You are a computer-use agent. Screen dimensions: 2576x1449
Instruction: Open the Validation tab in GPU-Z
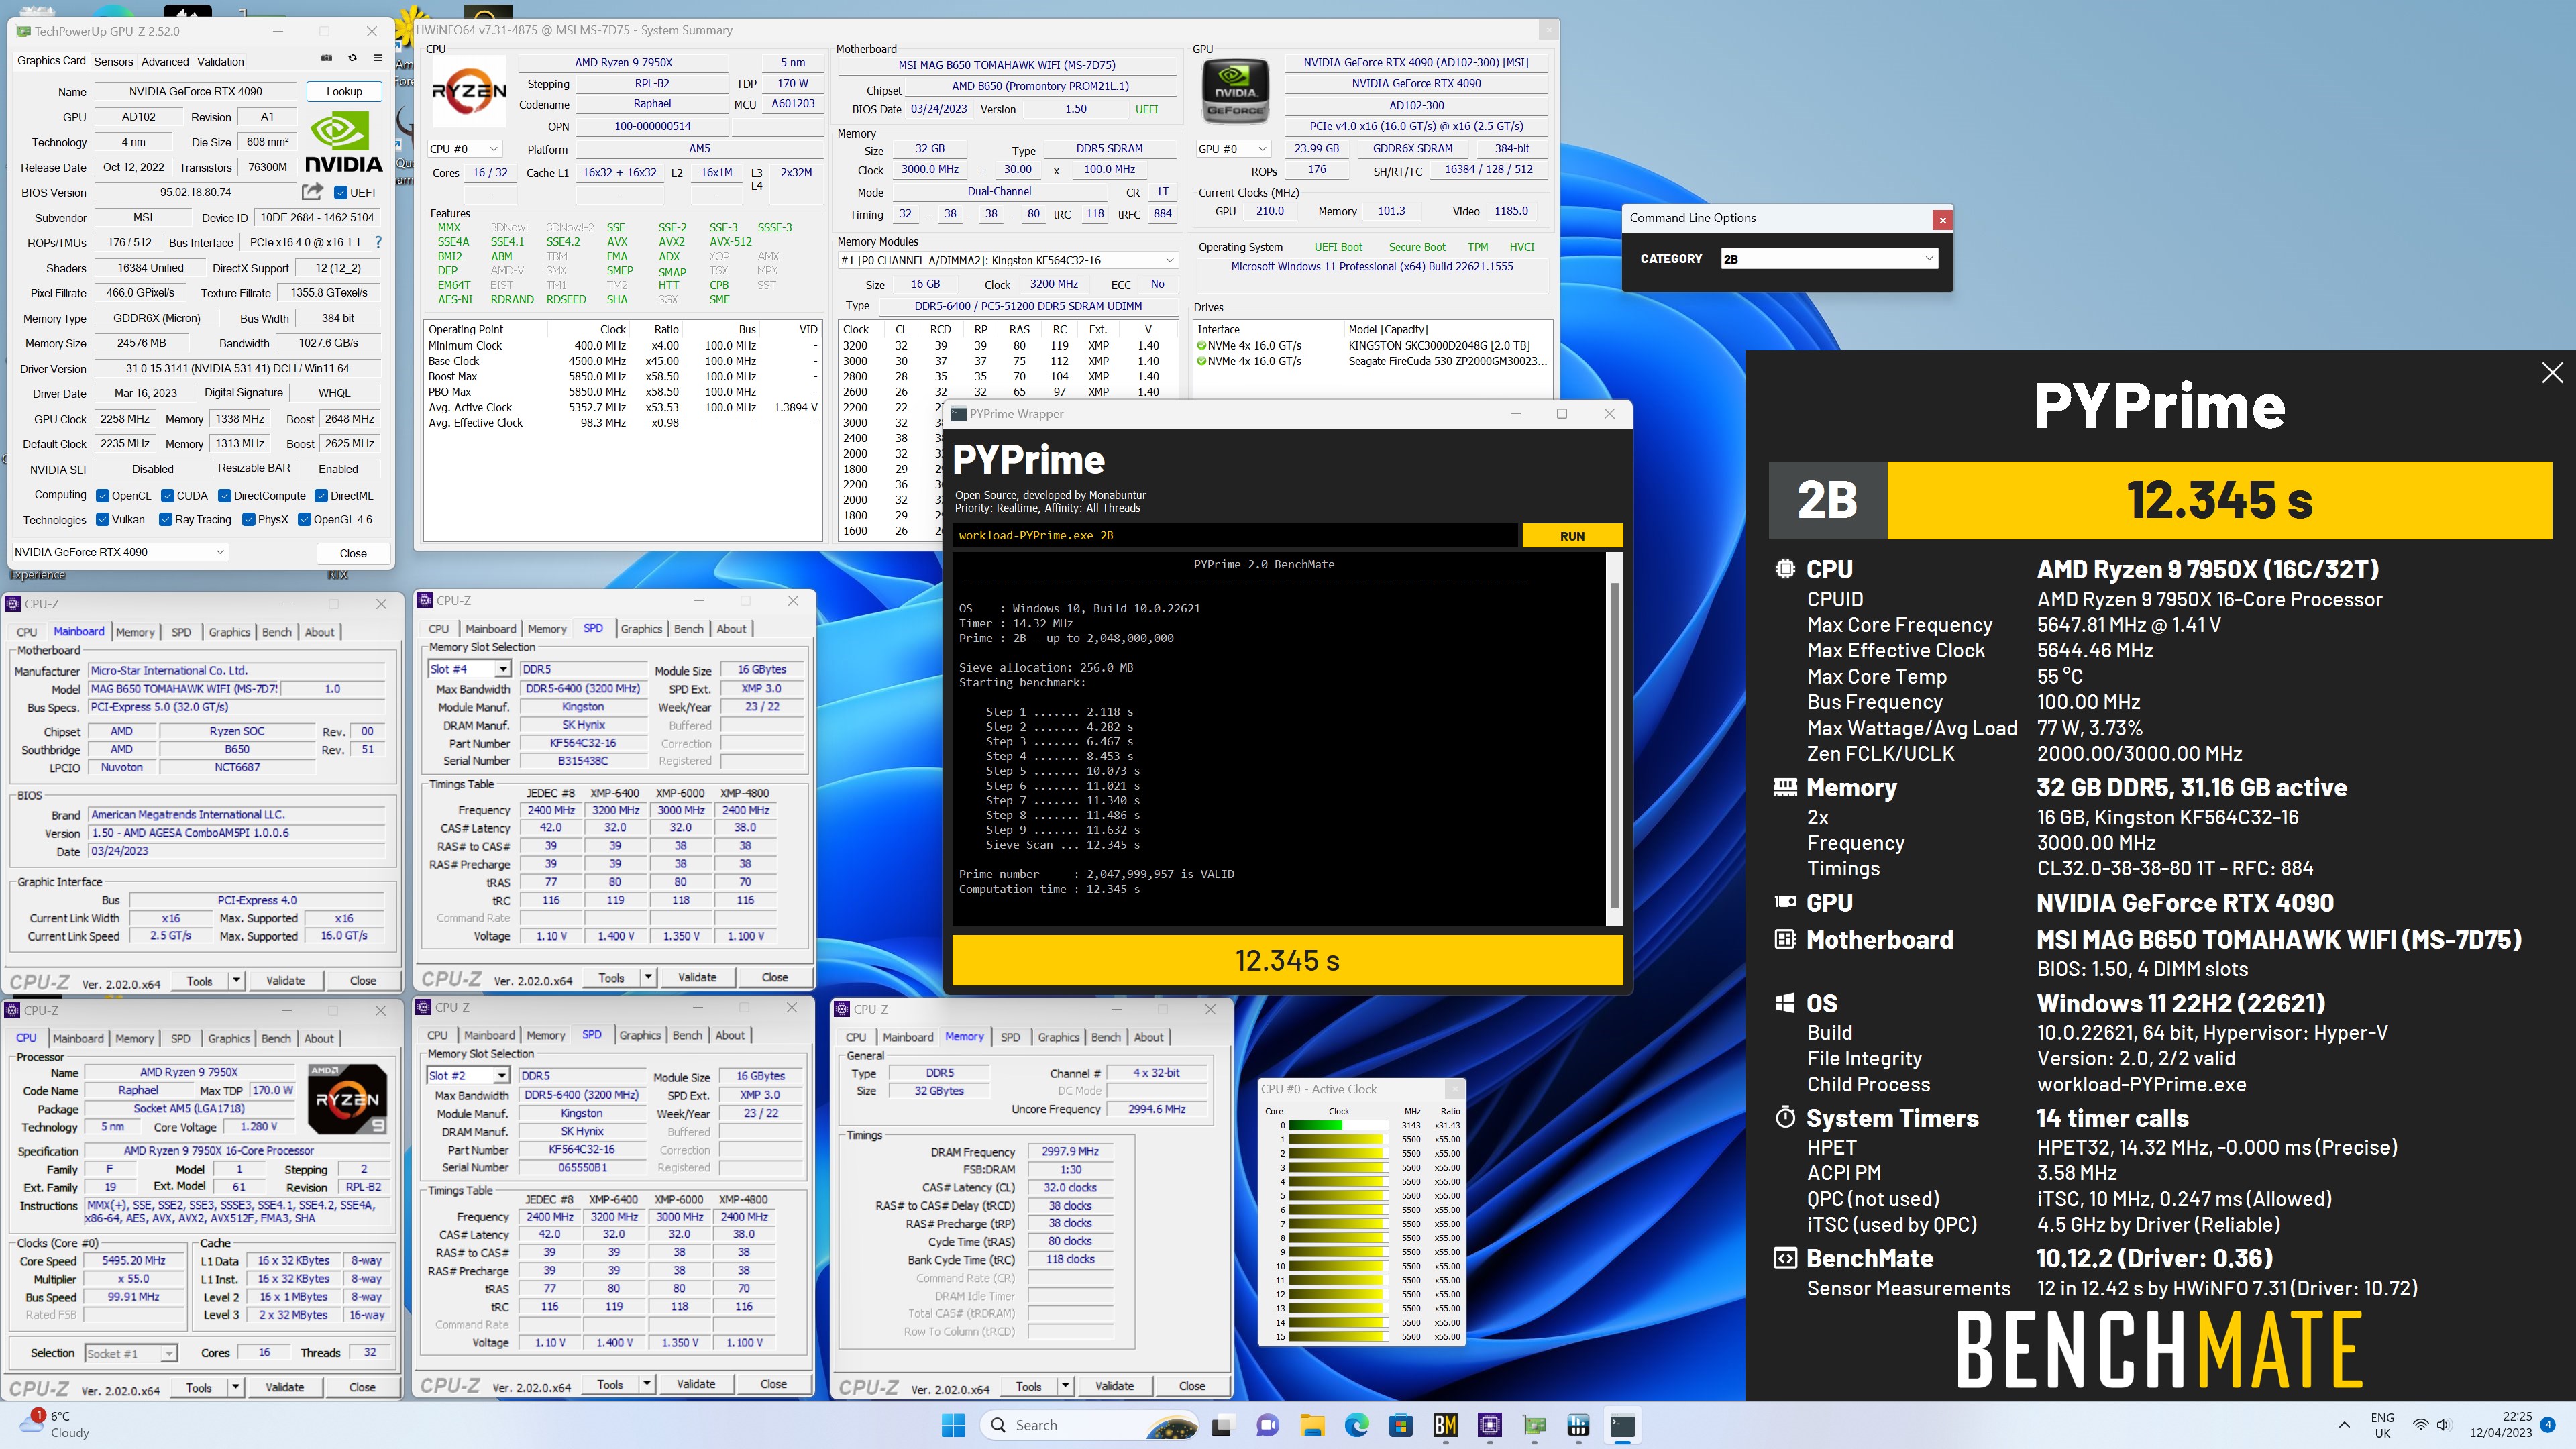(220, 61)
